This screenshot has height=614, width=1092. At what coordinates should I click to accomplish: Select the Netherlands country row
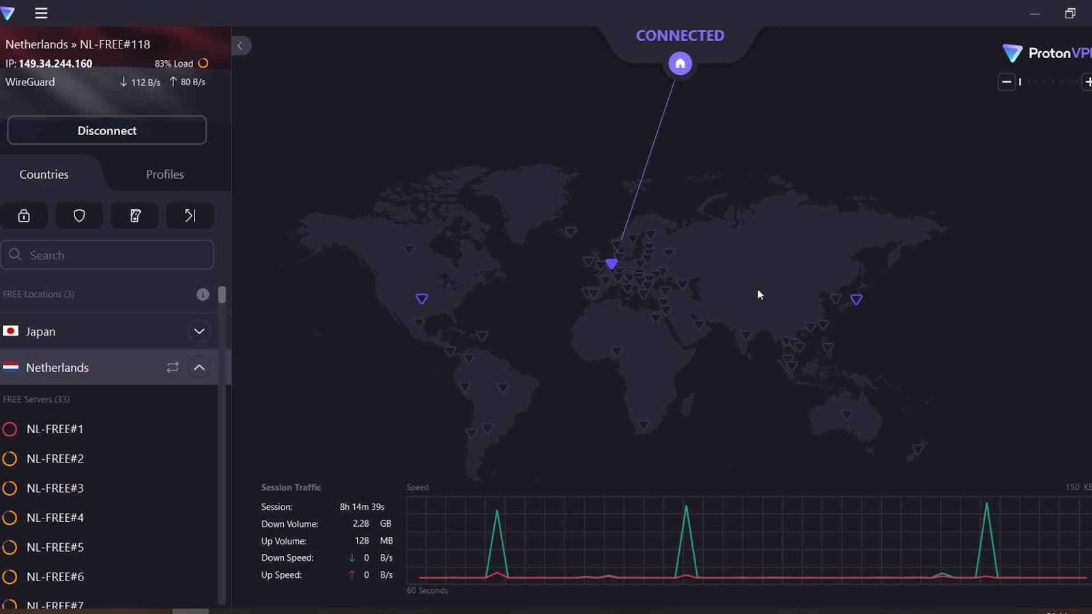pyautogui.click(x=109, y=367)
